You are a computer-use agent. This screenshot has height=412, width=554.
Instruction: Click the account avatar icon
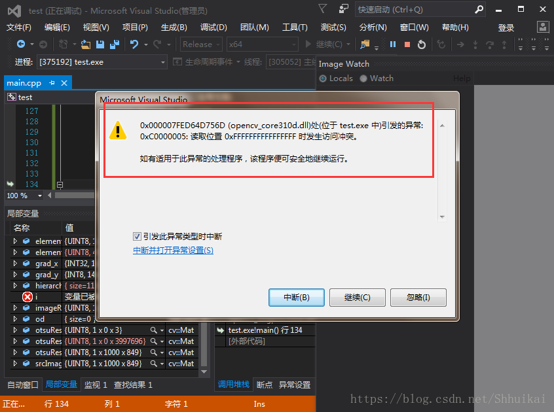(542, 27)
